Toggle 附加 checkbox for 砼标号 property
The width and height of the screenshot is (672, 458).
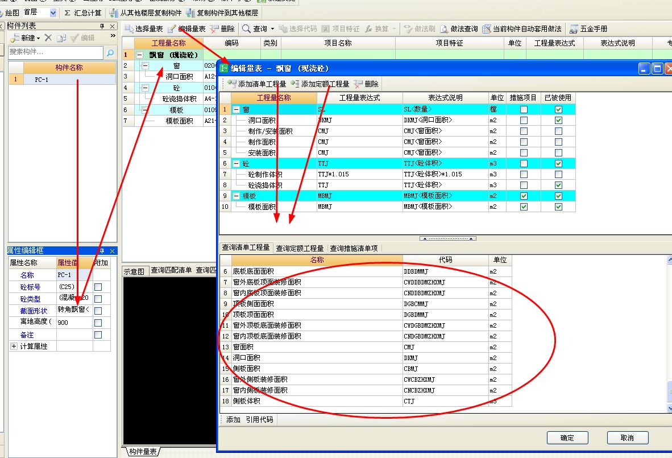coord(98,287)
